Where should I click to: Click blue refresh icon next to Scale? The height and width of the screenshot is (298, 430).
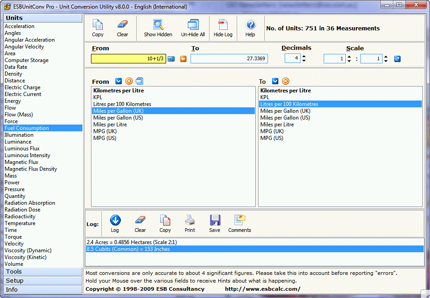397,59
